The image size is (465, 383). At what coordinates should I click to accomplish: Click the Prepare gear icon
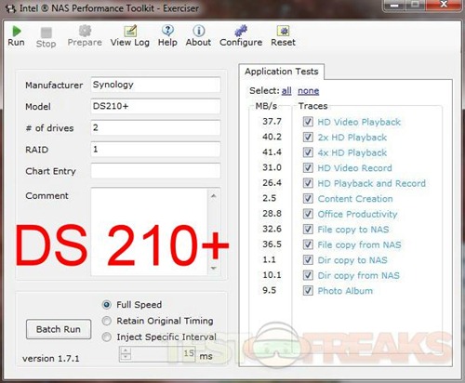[85, 31]
